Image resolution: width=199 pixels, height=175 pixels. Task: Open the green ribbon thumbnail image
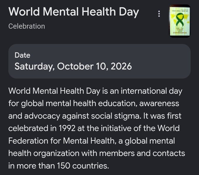pyautogui.click(x=180, y=21)
